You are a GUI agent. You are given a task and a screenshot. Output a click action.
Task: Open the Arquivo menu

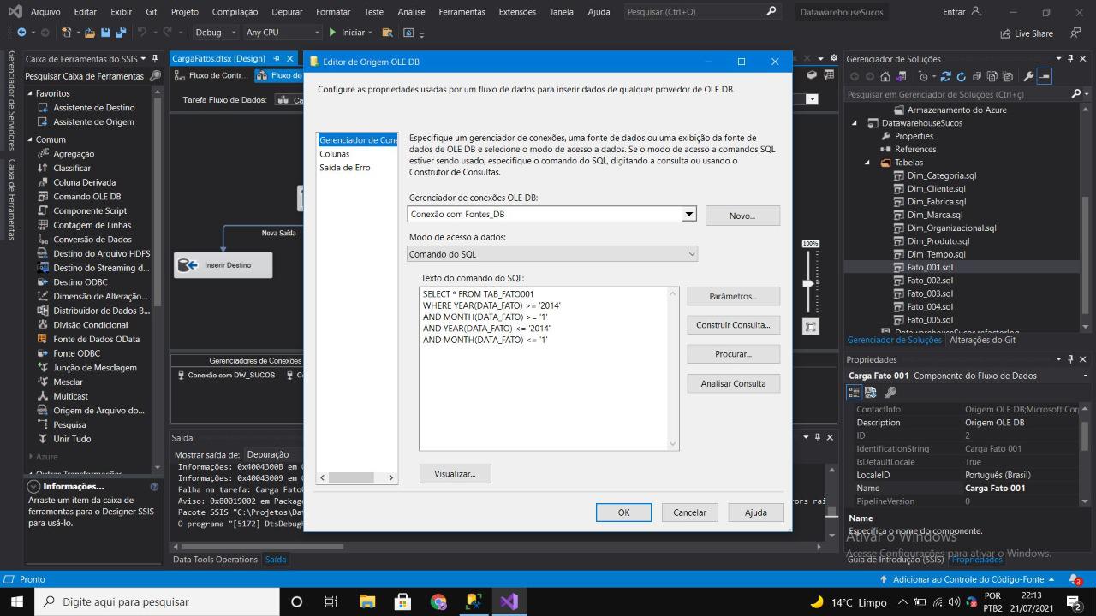click(x=45, y=12)
